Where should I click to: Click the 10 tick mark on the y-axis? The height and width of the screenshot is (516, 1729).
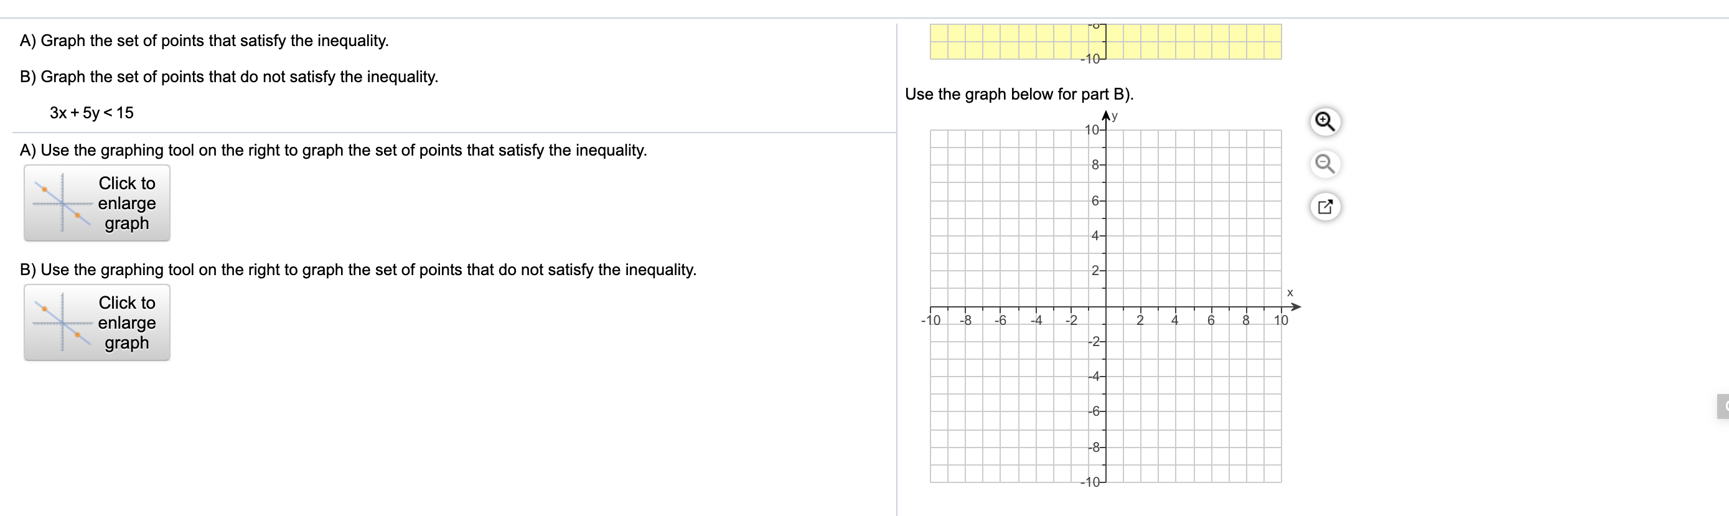(1094, 129)
